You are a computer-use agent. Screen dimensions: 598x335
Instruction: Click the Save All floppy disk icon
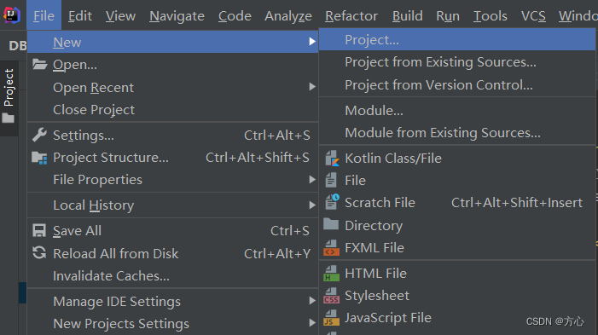[39, 230]
